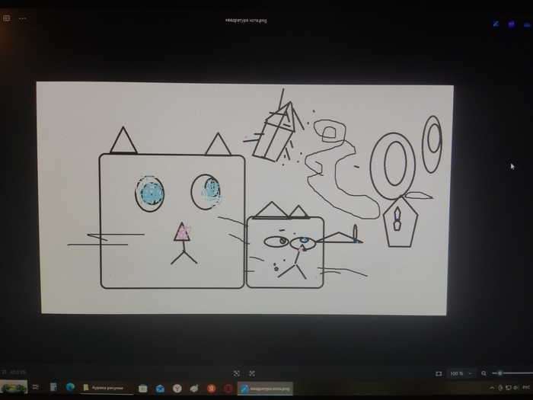Open Microsoft Edge from the taskbar
Screen dimensions: 533x400
point(70,387)
